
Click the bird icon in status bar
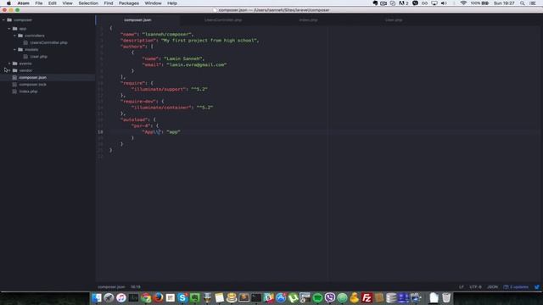coord(537,287)
